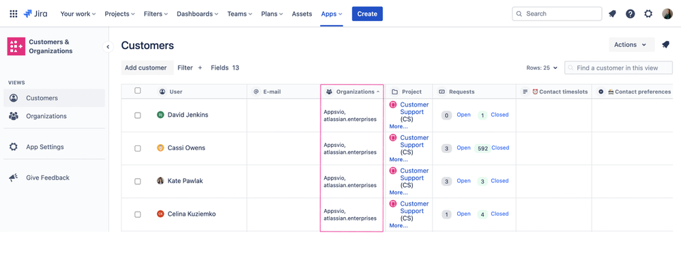Open Cassi Owens Open requests link
Image resolution: width=681 pixels, height=254 pixels.
[463, 148]
